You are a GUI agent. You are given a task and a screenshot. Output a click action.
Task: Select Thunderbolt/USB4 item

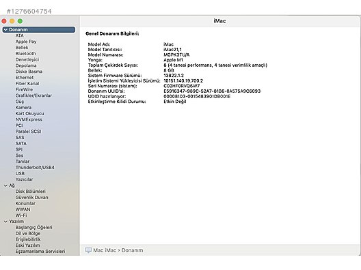pyautogui.click(x=35, y=167)
